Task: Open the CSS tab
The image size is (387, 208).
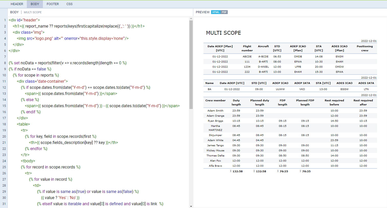Action: coord(69,4)
